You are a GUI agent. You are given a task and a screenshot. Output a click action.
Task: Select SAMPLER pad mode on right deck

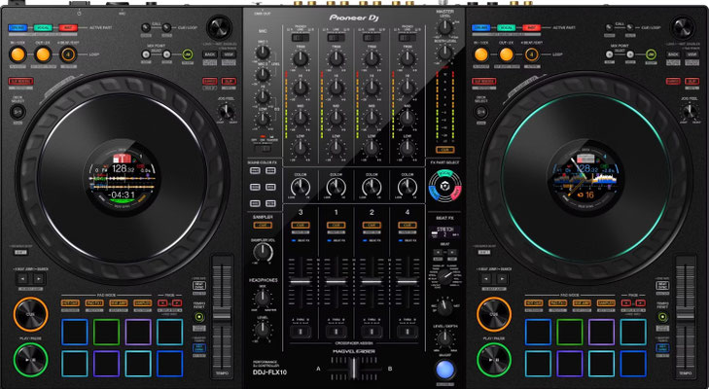(x=606, y=303)
